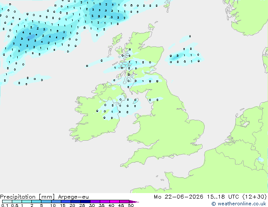Click the 30 mm purple legend swatch

point(95,202)
